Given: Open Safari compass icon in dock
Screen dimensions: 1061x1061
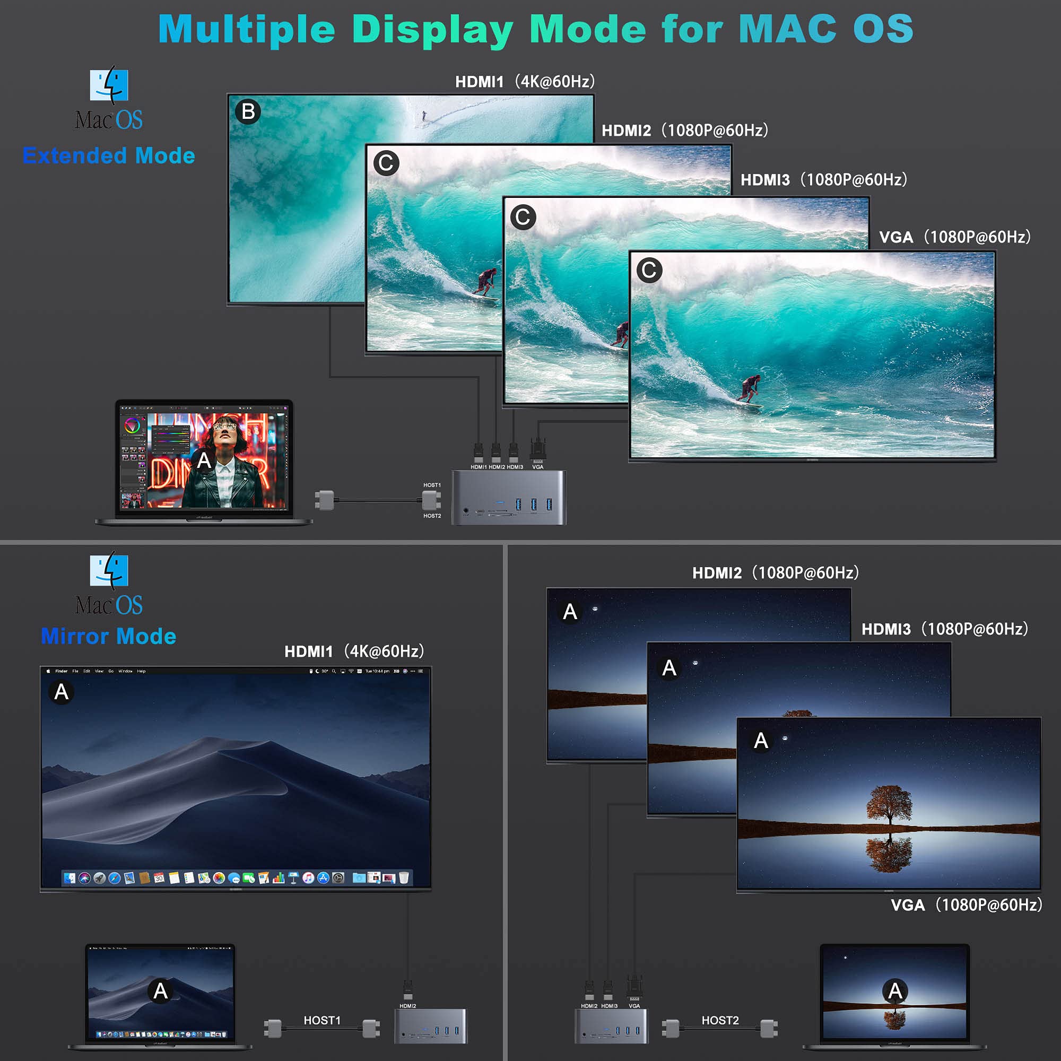Looking at the screenshot, I should 115,878.
